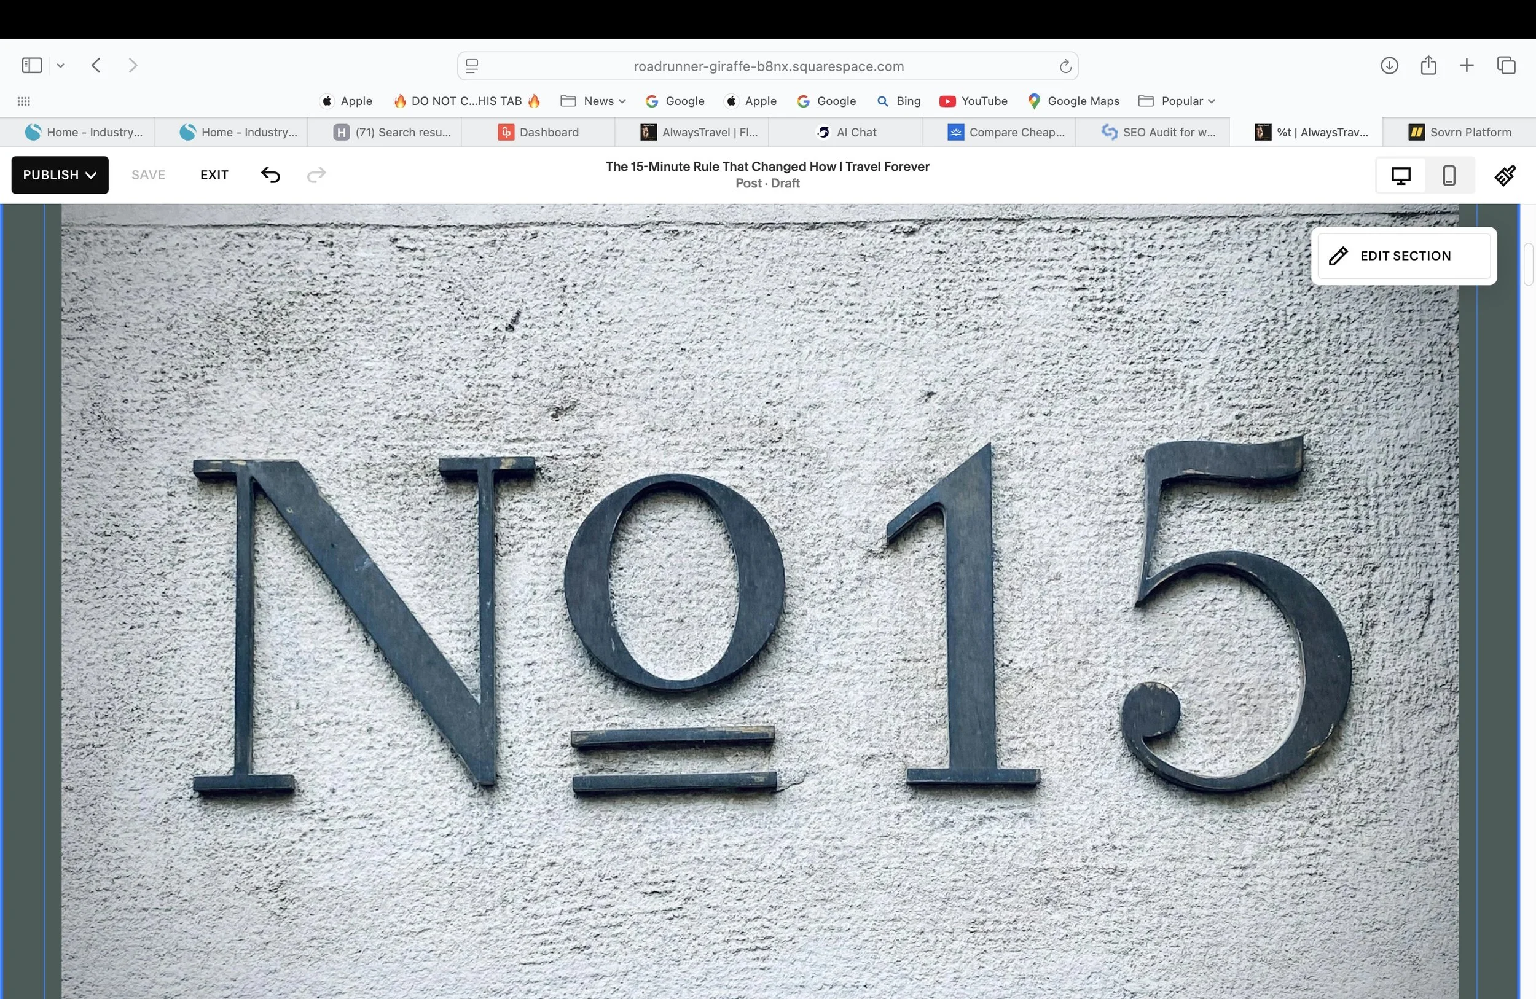
Task: Show the tab overview icon
Action: pos(1507,65)
